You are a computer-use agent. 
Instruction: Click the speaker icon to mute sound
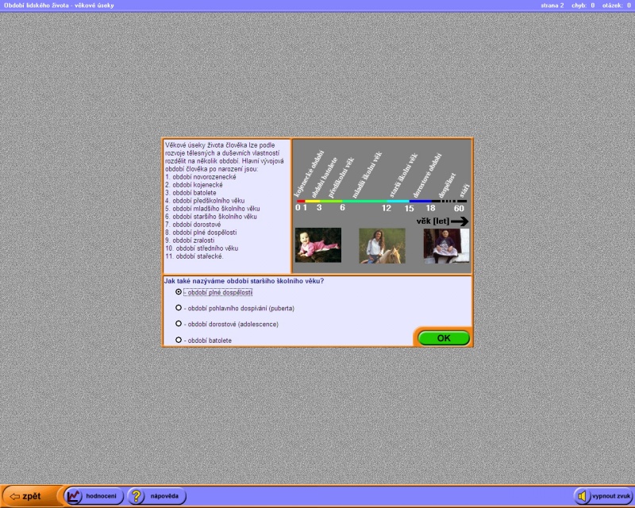583,496
